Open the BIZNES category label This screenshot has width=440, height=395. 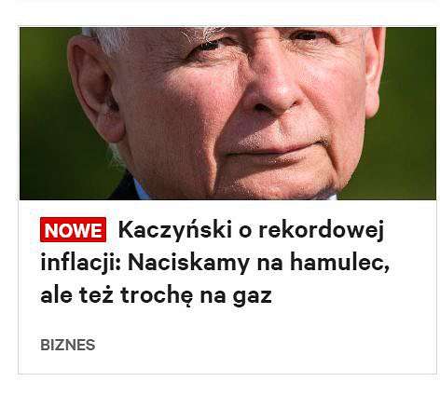coord(68,345)
